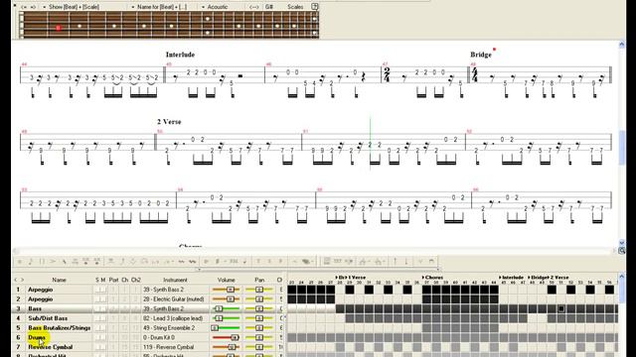Screen dimensions: 636x357
Task: Open the fretboard help question-mark icon
Action: (x=315, y=7)
